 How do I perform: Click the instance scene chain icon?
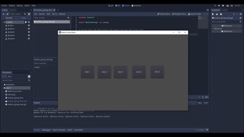pos(7,14)
